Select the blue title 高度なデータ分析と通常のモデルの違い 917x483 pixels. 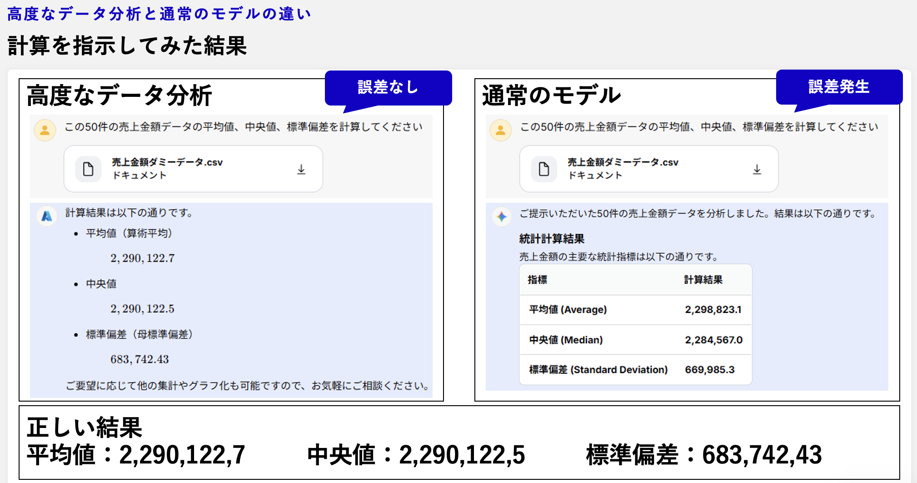(159, 14)
